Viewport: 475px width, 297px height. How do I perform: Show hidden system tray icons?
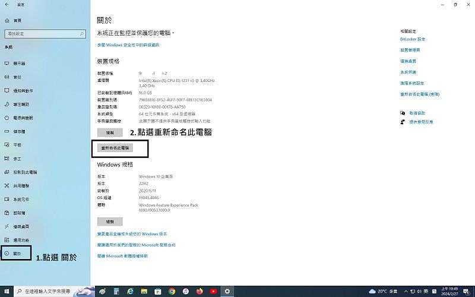pos(406,292)
